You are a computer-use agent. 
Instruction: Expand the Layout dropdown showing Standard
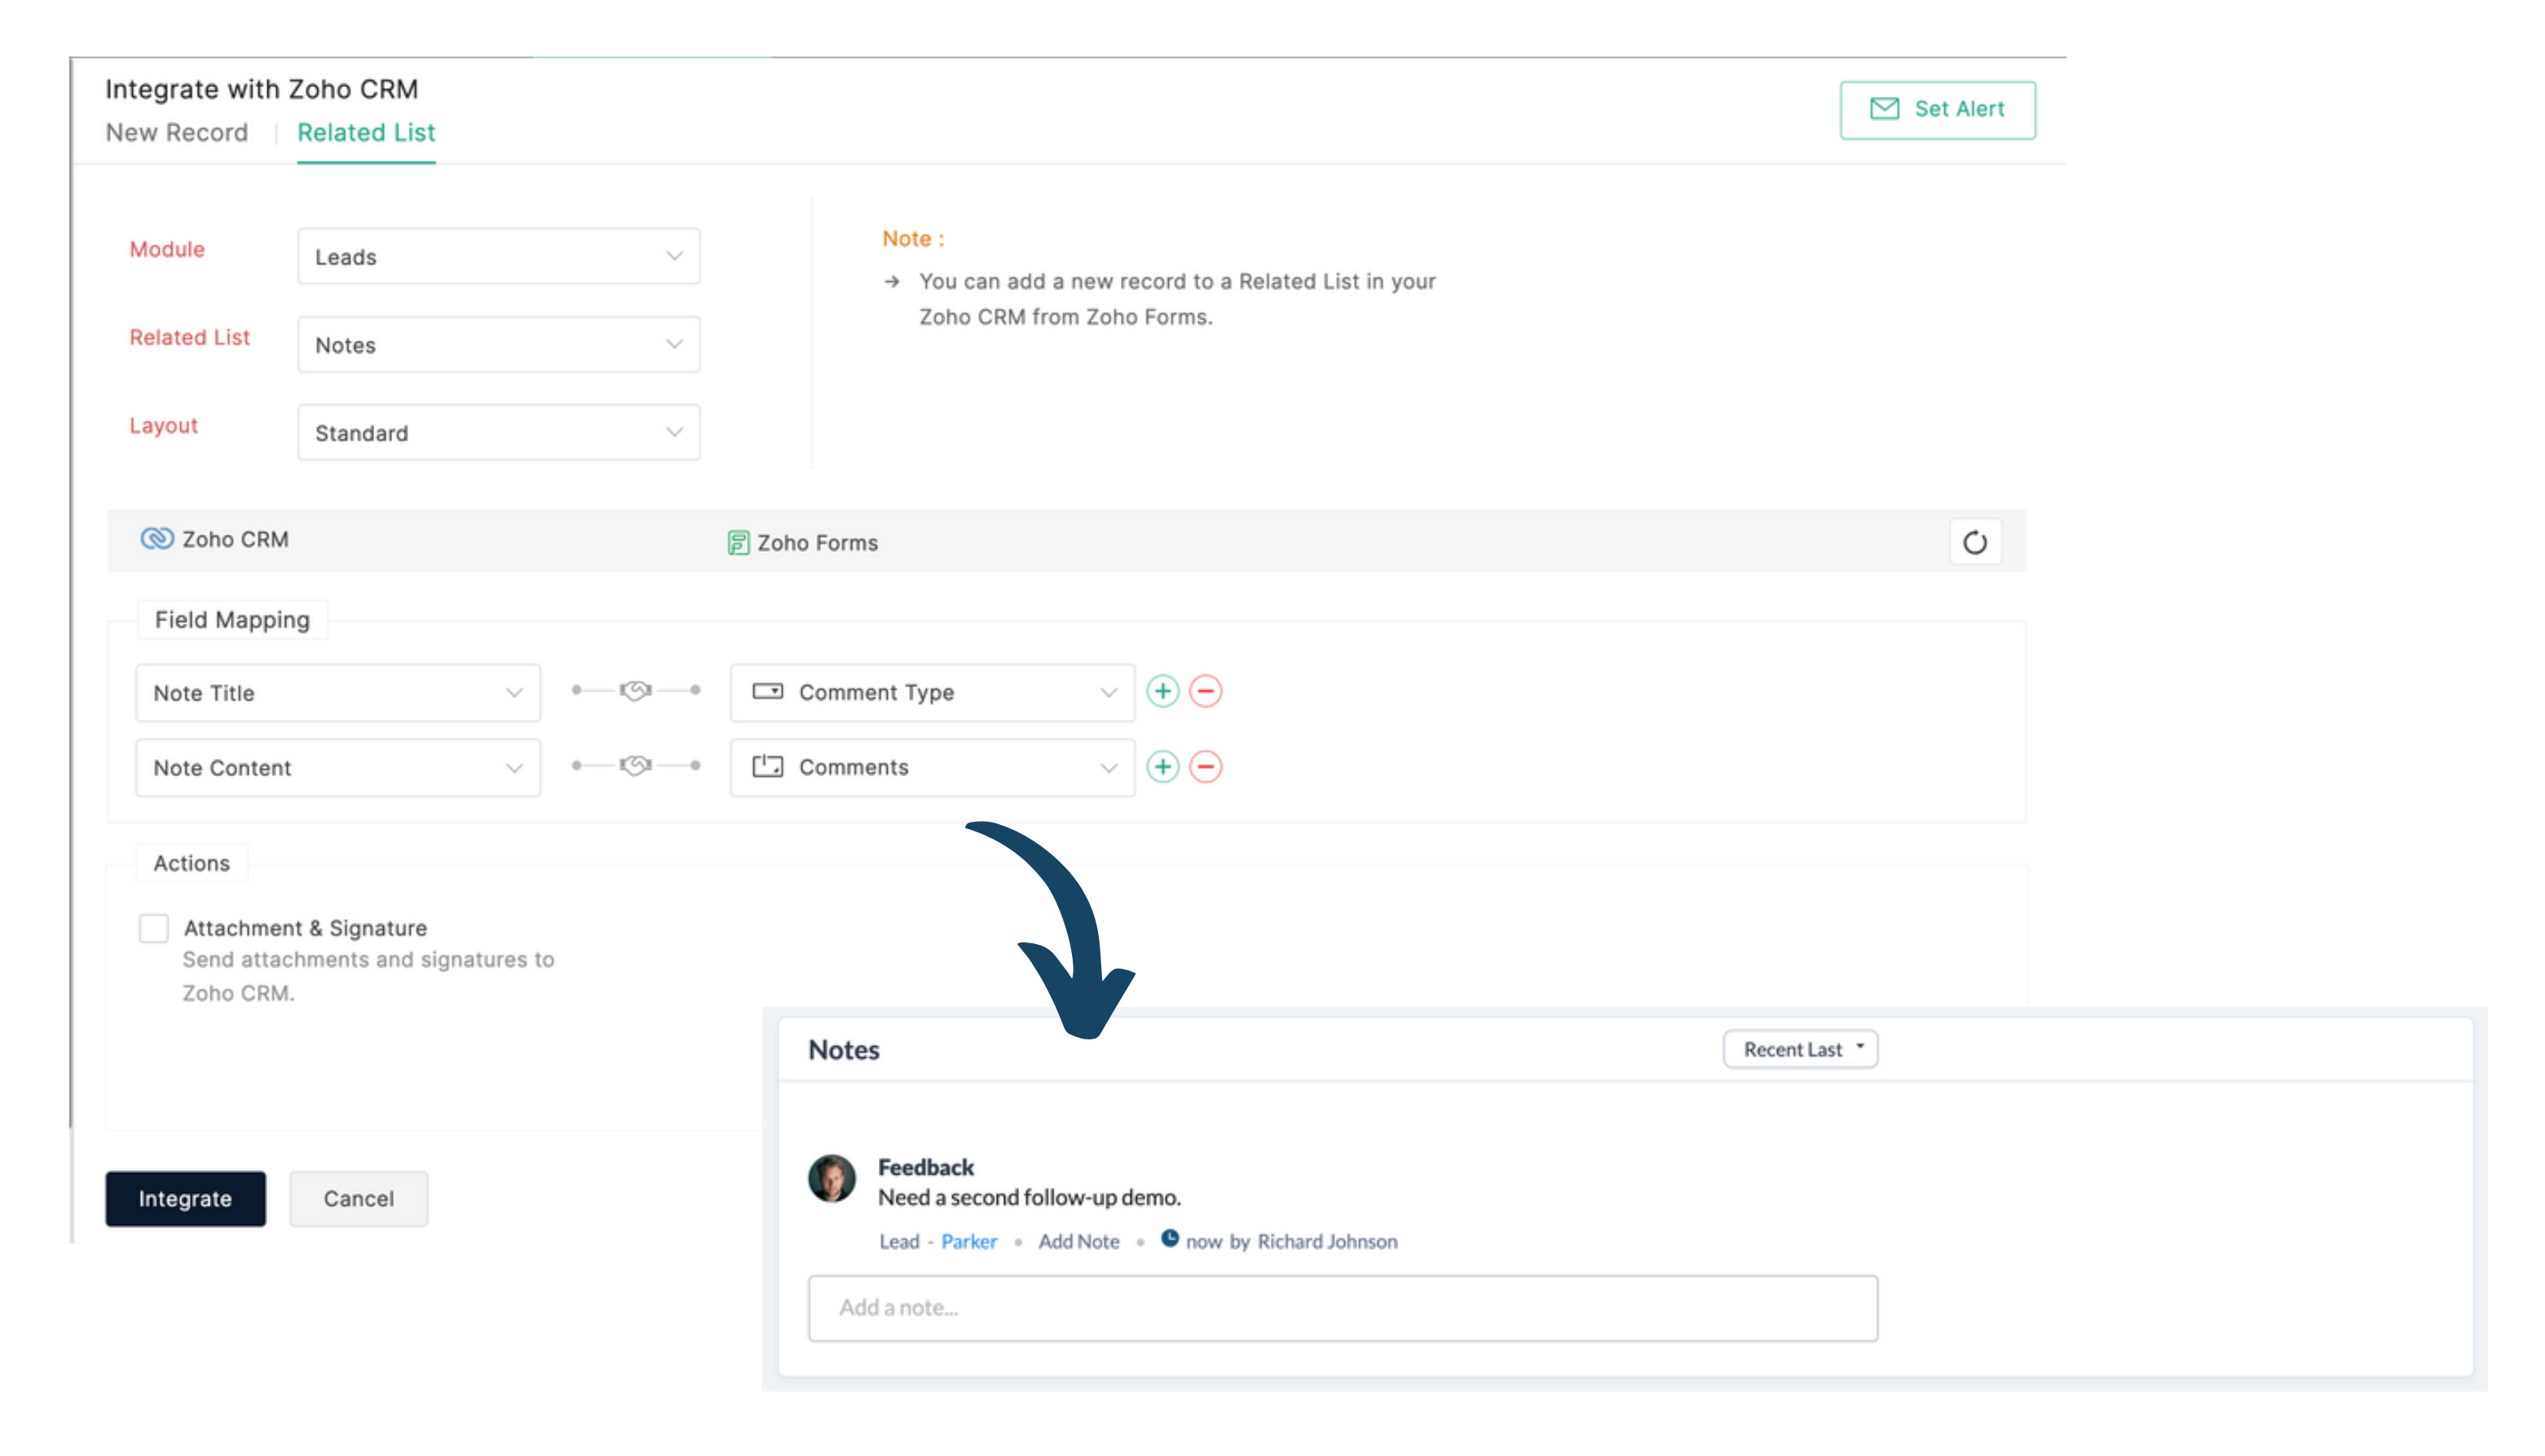pos(498,433)
